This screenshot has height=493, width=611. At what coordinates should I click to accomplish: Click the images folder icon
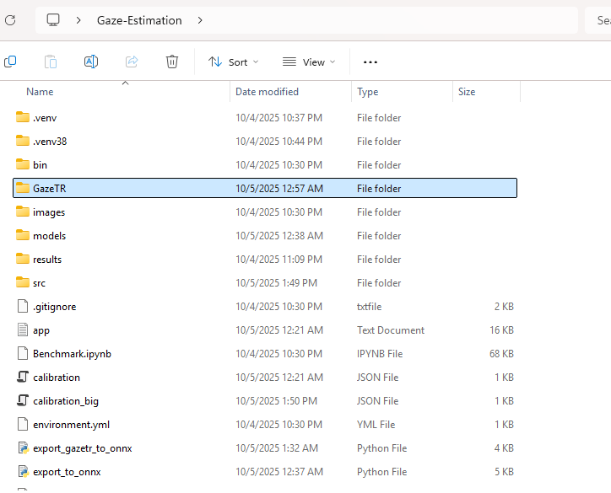[23, 212]
